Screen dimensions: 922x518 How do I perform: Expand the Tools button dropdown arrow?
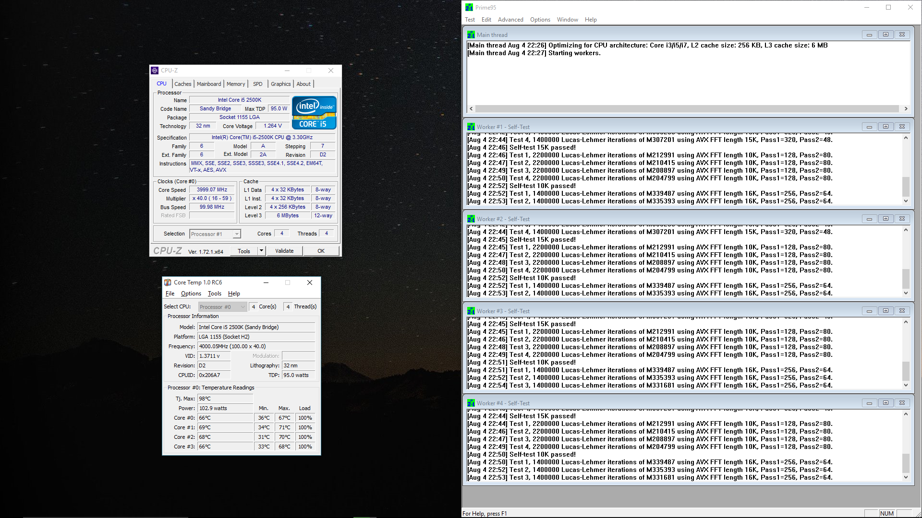click(261, 251)
